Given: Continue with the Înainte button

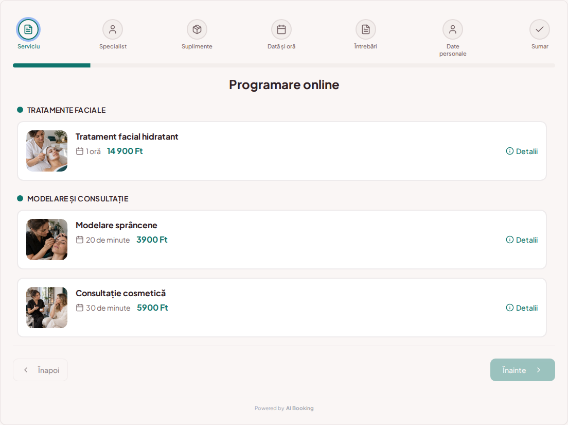Looking at the screenshot, I should (522, 370).
